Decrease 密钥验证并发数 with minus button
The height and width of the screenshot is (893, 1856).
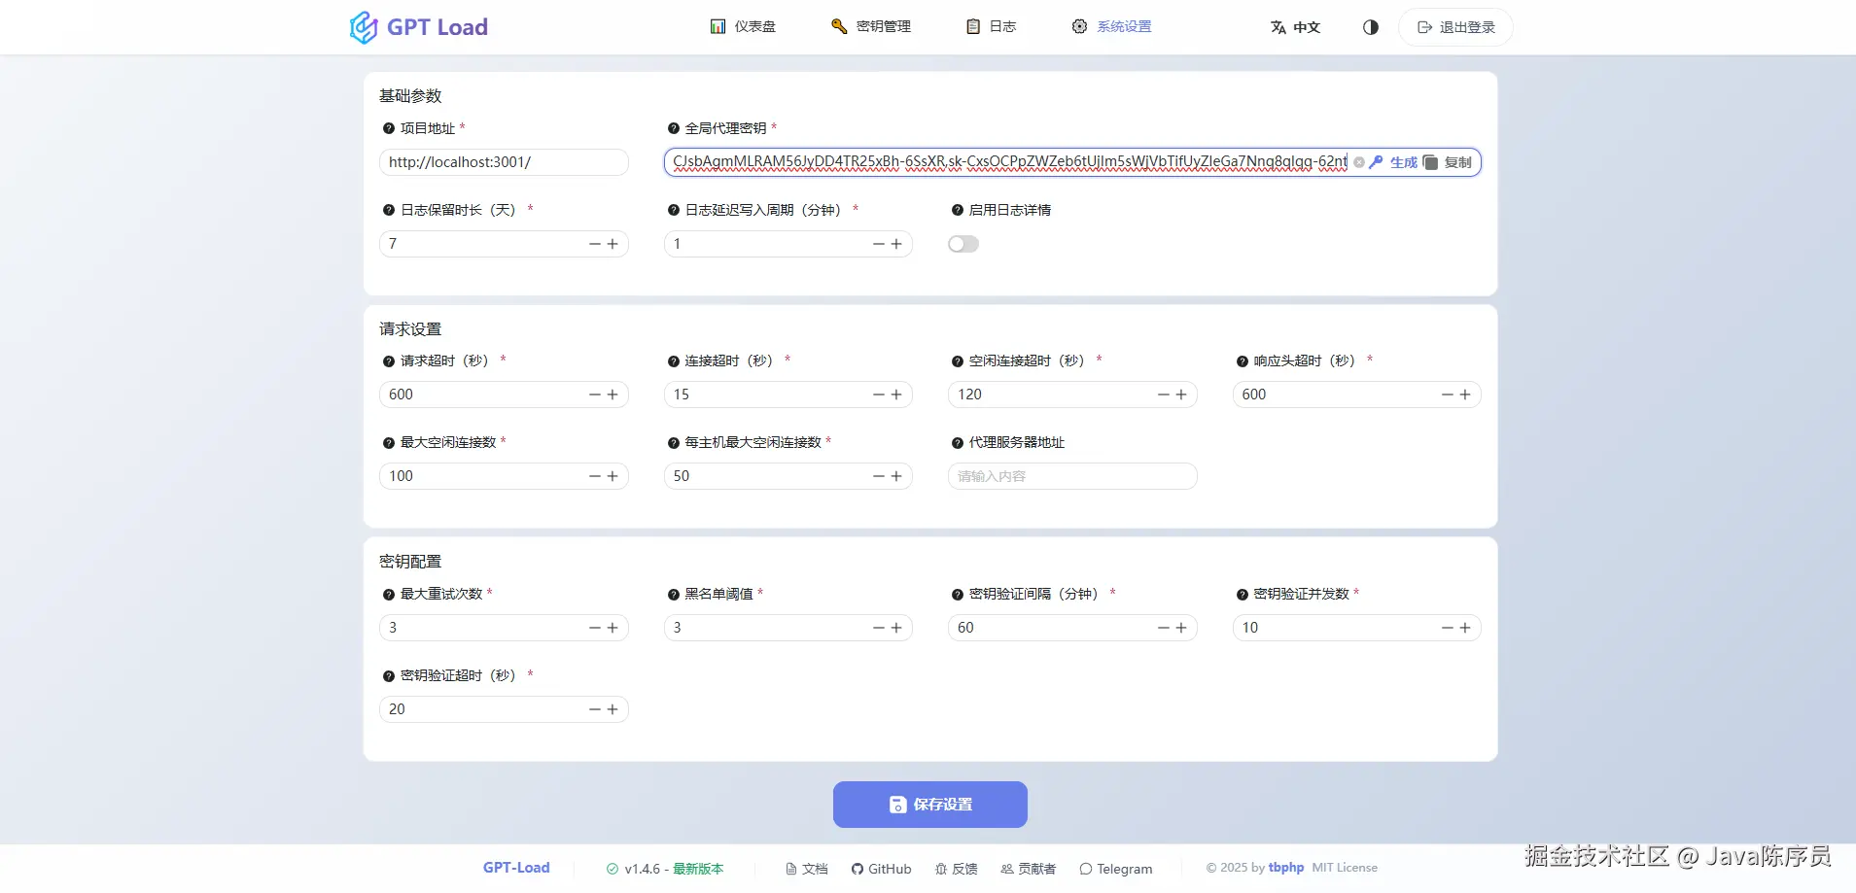[1448, 628]
